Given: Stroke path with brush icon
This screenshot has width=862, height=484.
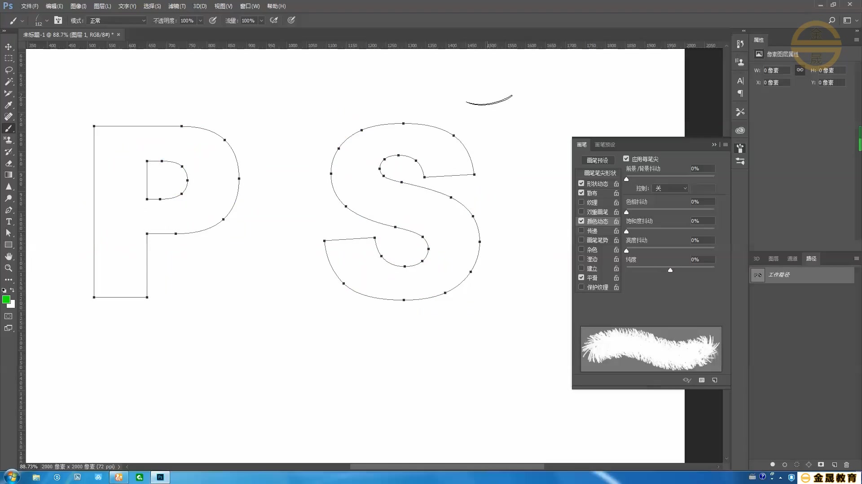Looking at the screenshot, I should tap(784, 465).
